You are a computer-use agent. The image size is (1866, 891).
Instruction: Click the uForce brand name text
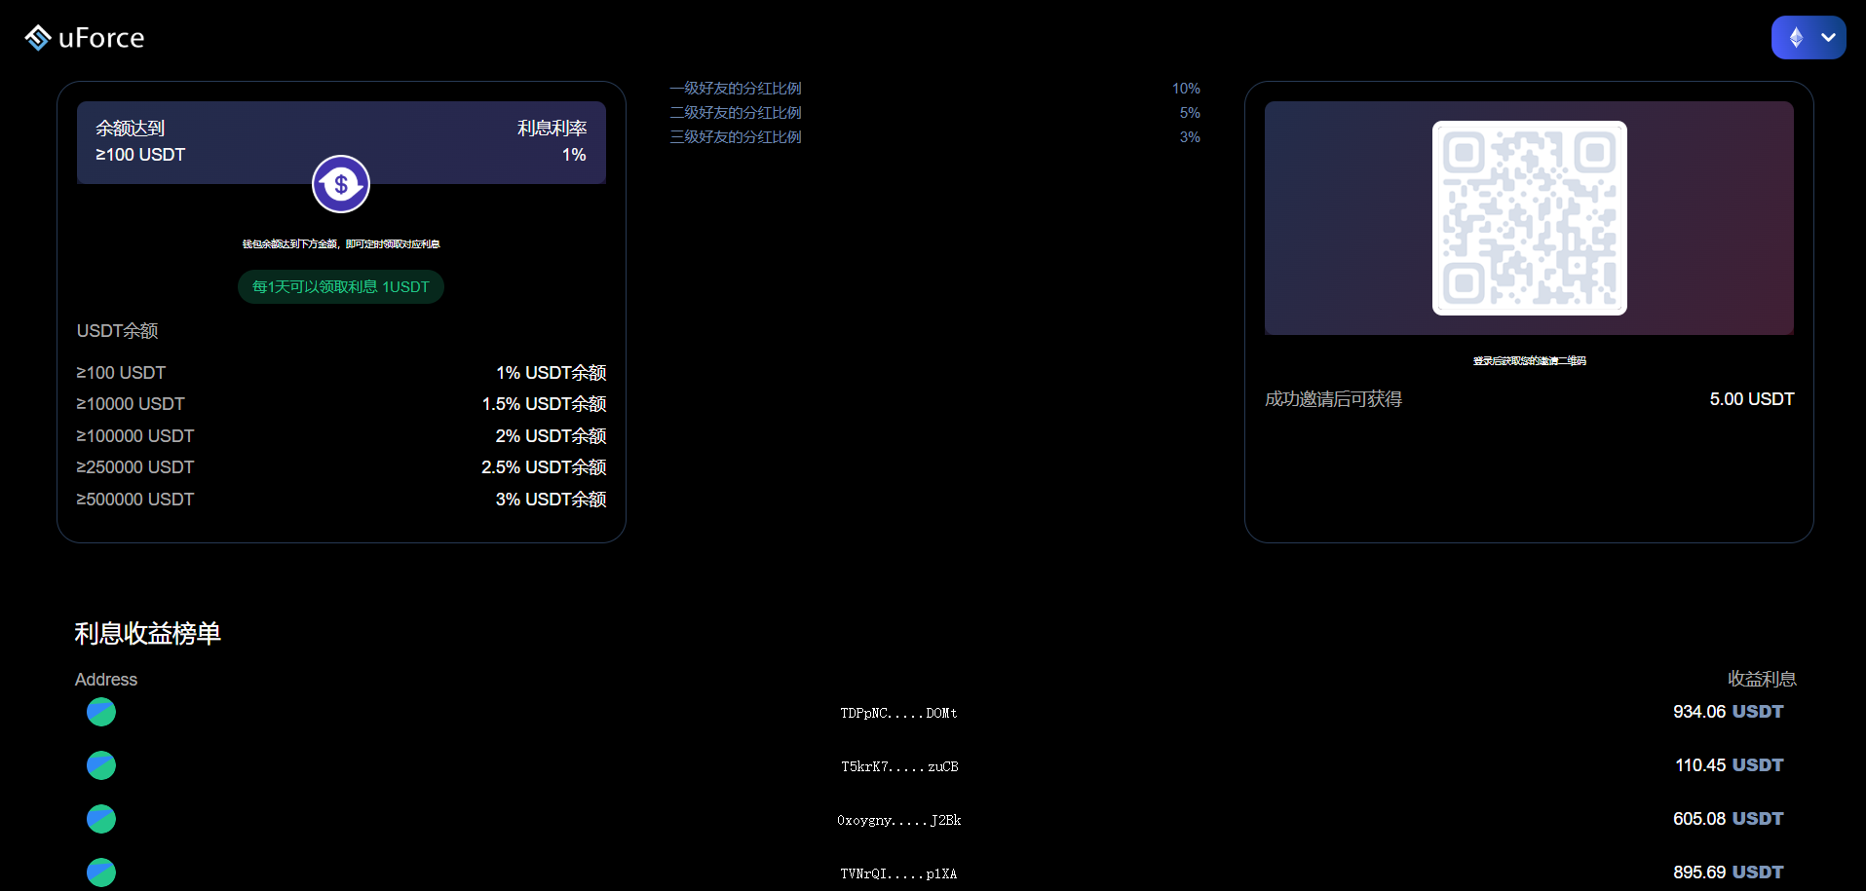(101, 38)
